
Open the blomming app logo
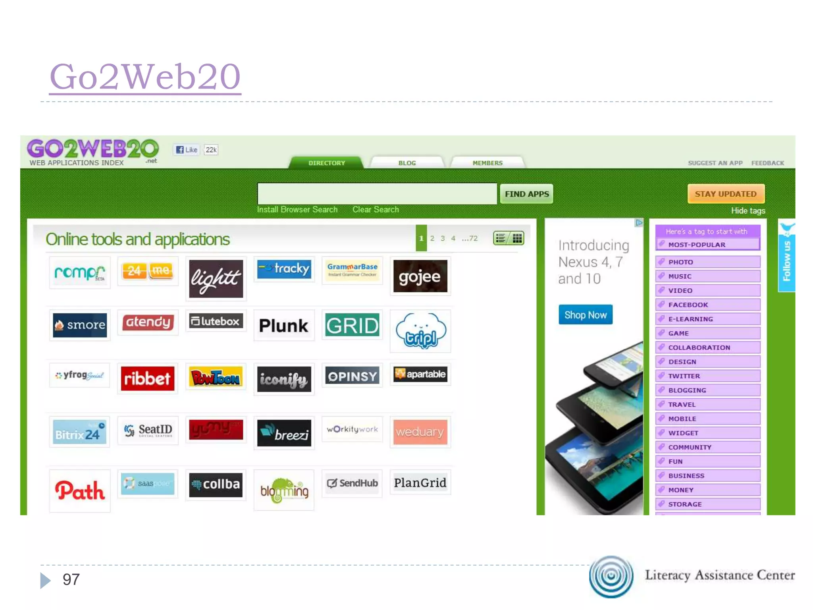pyautogui.click(x=284, y=490)
